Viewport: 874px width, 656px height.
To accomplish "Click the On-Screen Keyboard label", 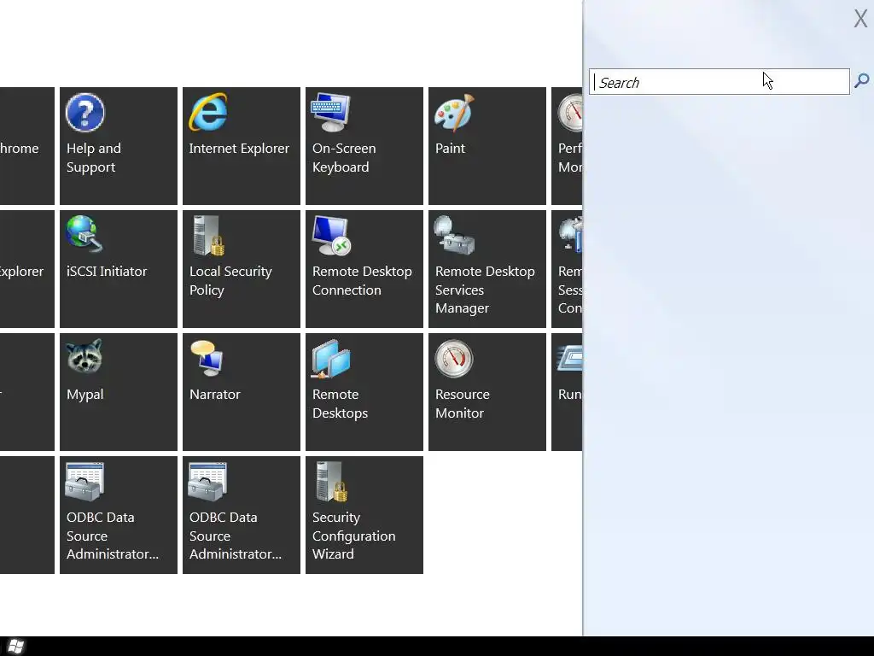I will coord(344,158).
